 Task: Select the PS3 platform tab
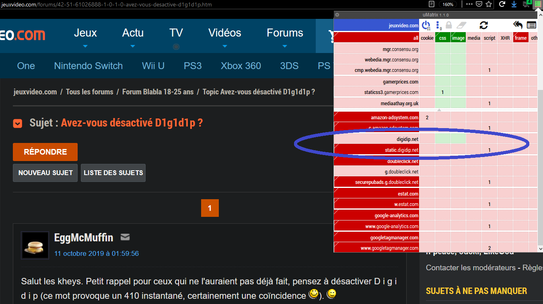point(193,66)
